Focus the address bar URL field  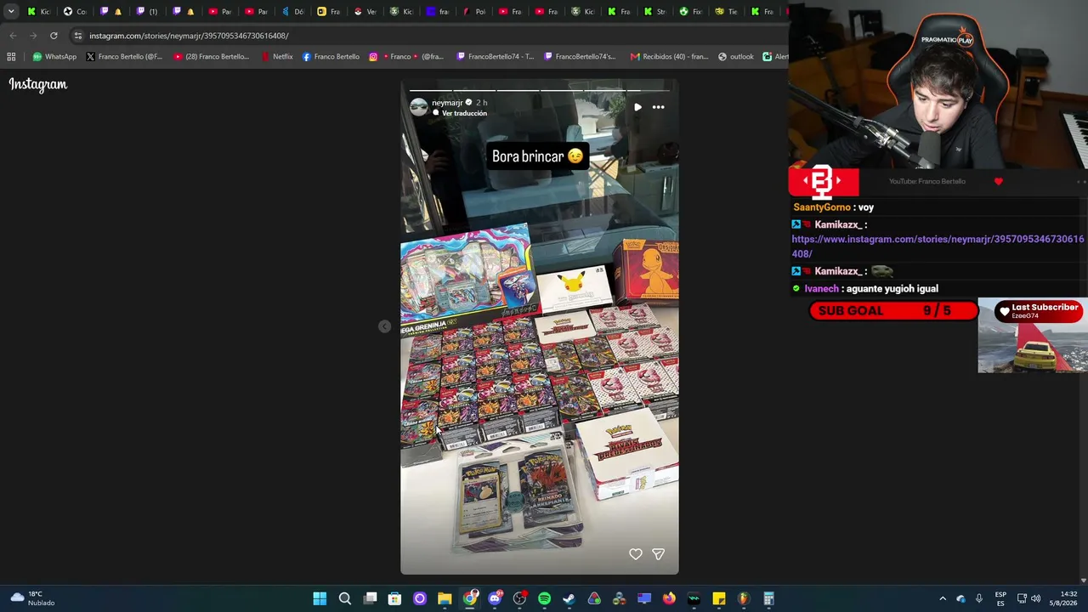[425, 36]
